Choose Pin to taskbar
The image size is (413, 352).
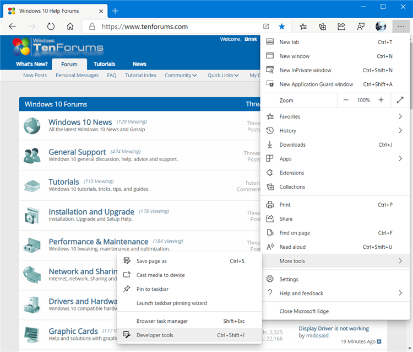tap(189, 289)
